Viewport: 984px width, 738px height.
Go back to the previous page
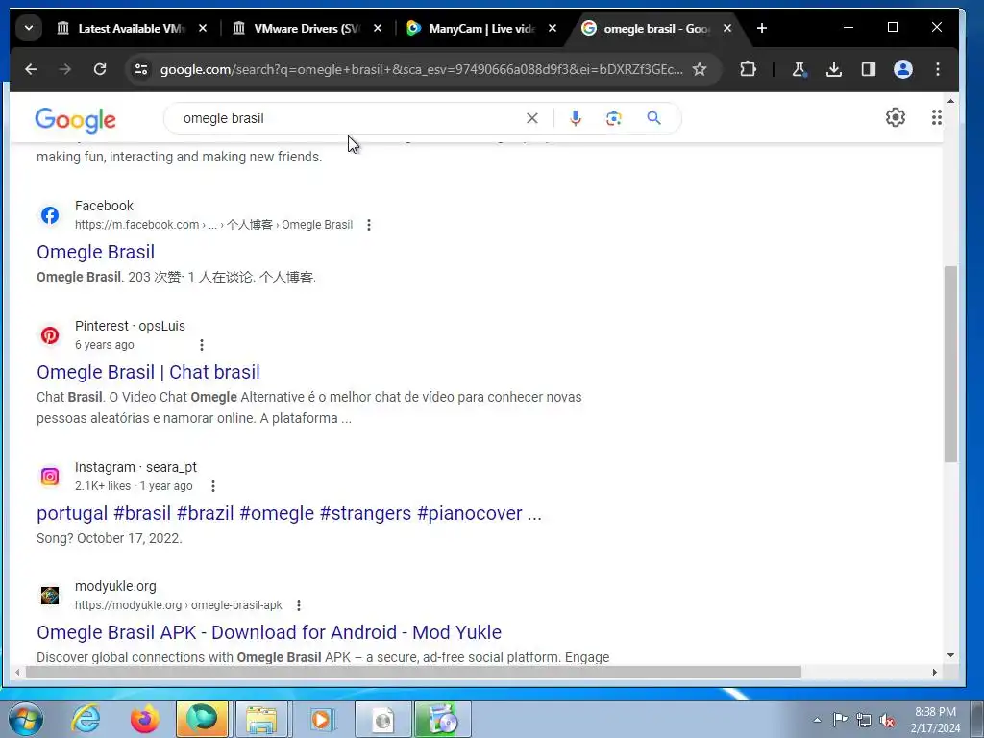pos(31,69)
